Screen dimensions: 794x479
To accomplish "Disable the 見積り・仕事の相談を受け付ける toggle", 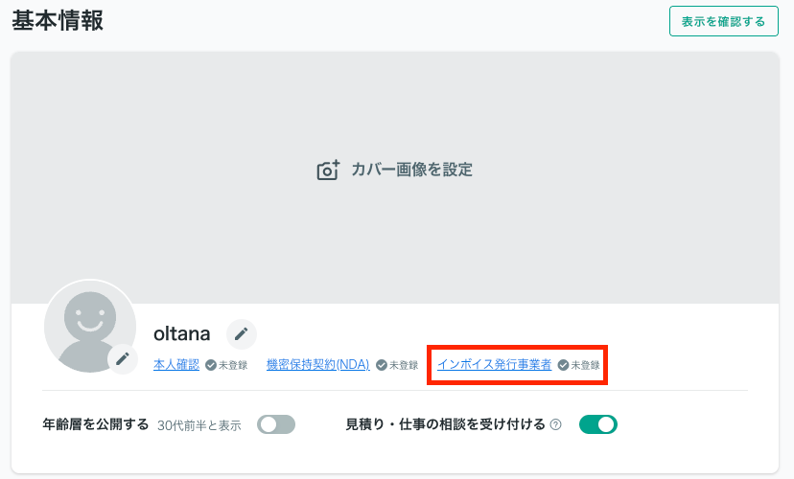I will [x=597, y=424].
